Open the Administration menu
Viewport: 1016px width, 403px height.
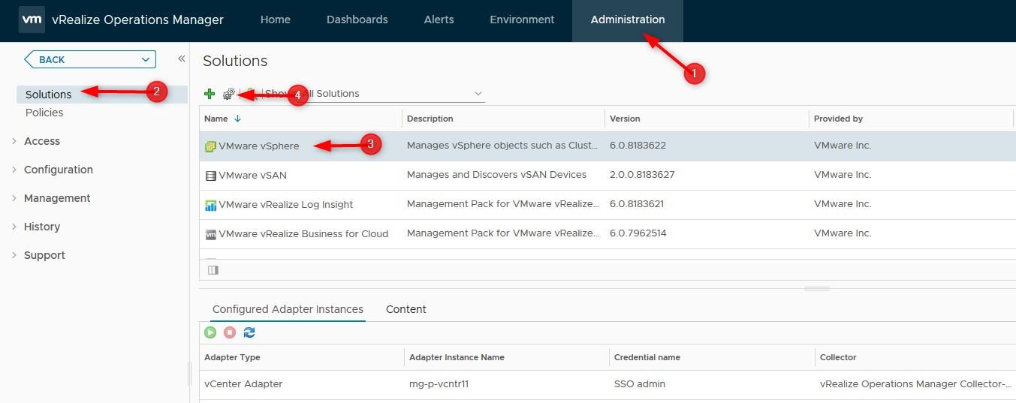628,20
